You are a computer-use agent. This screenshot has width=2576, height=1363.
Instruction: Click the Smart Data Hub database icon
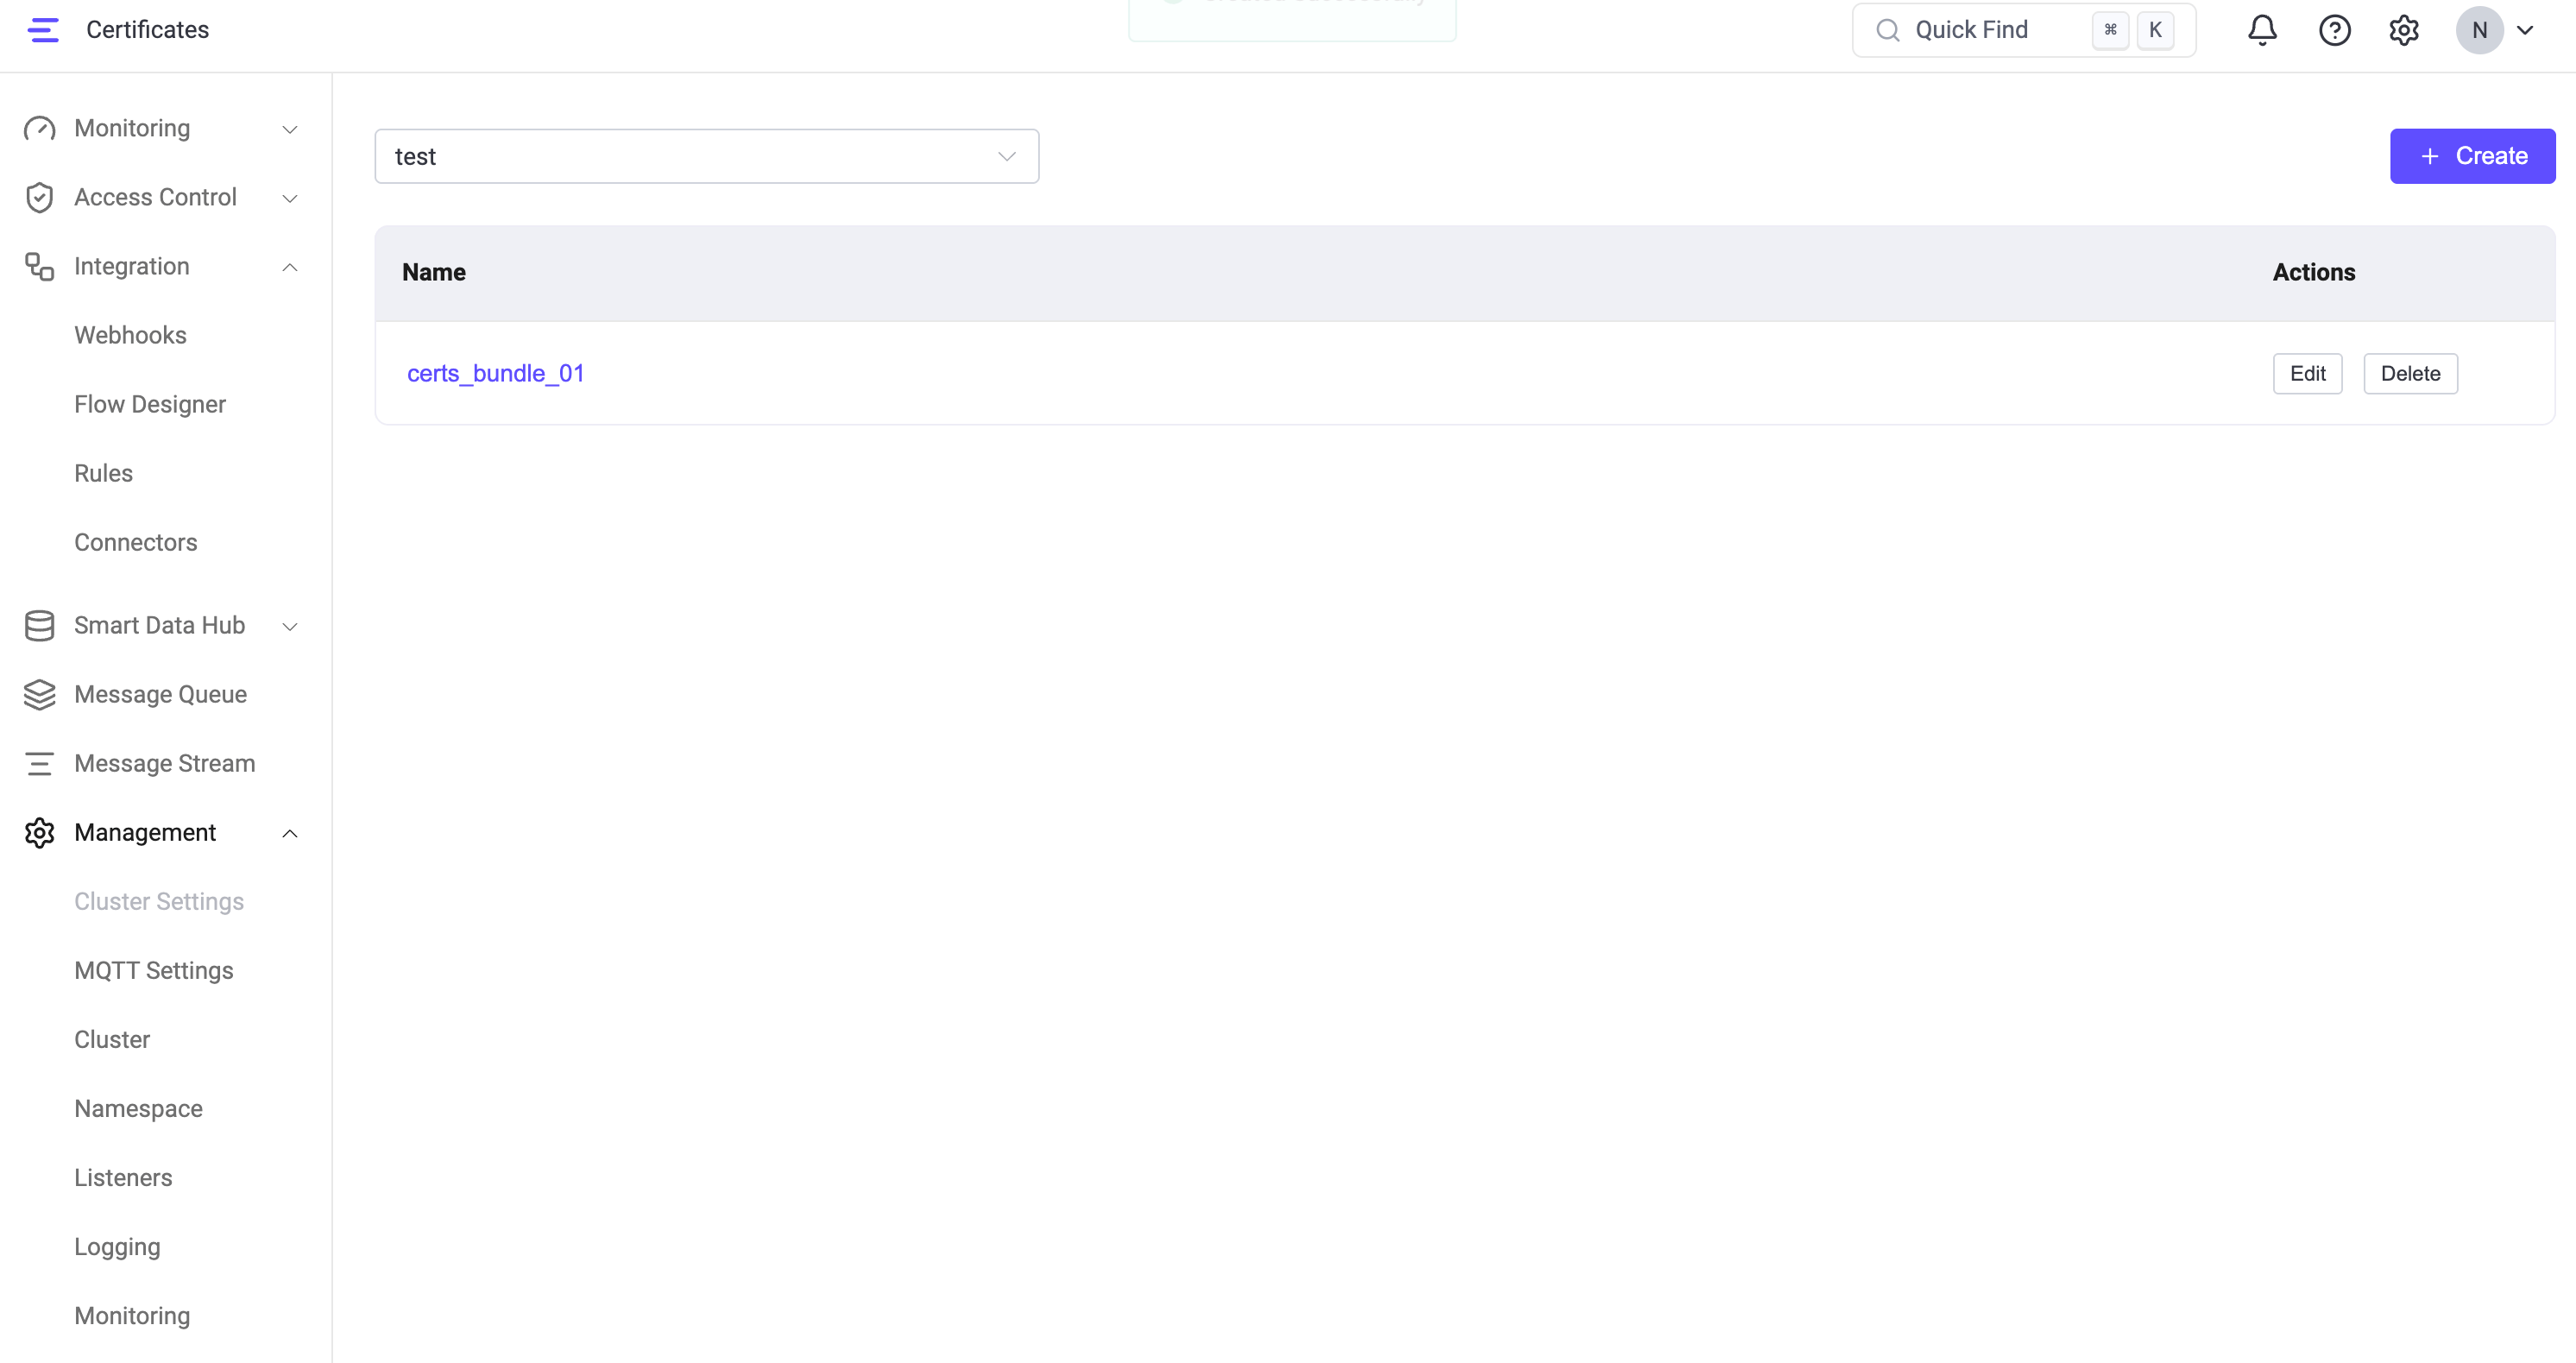click(x=39, y=625)
